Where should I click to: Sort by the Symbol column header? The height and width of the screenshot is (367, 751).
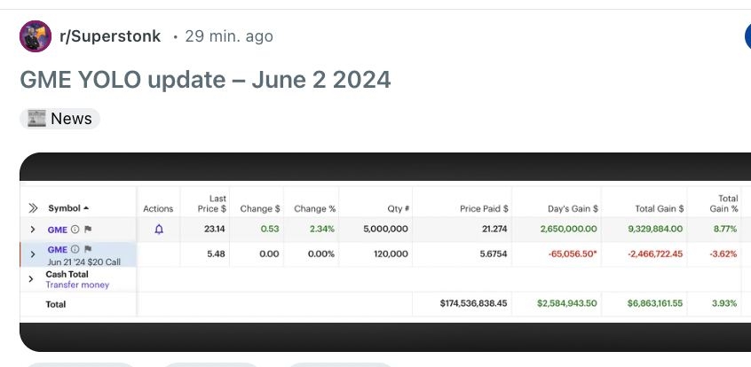(x=68, y=208)
